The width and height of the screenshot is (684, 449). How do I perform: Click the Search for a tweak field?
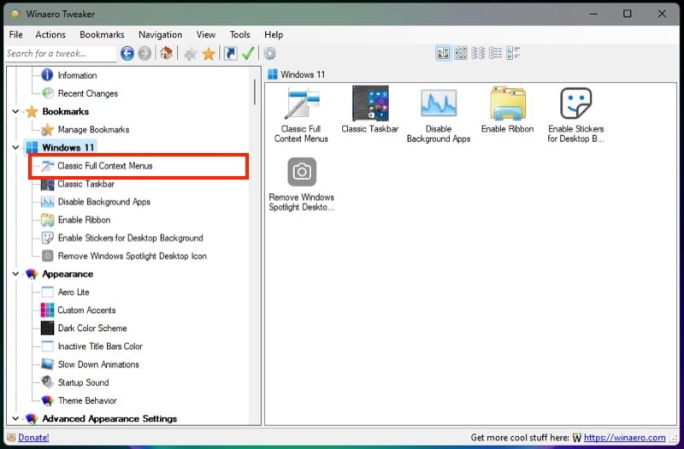coord(61,54)
